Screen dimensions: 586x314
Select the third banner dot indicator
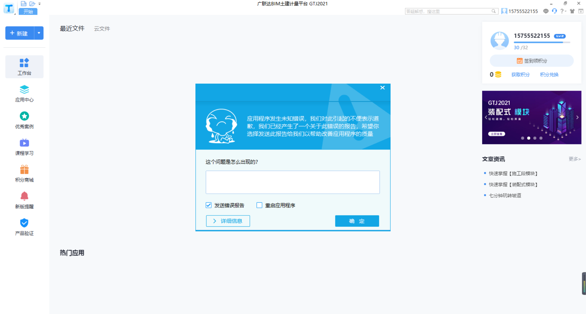point(535,138)
